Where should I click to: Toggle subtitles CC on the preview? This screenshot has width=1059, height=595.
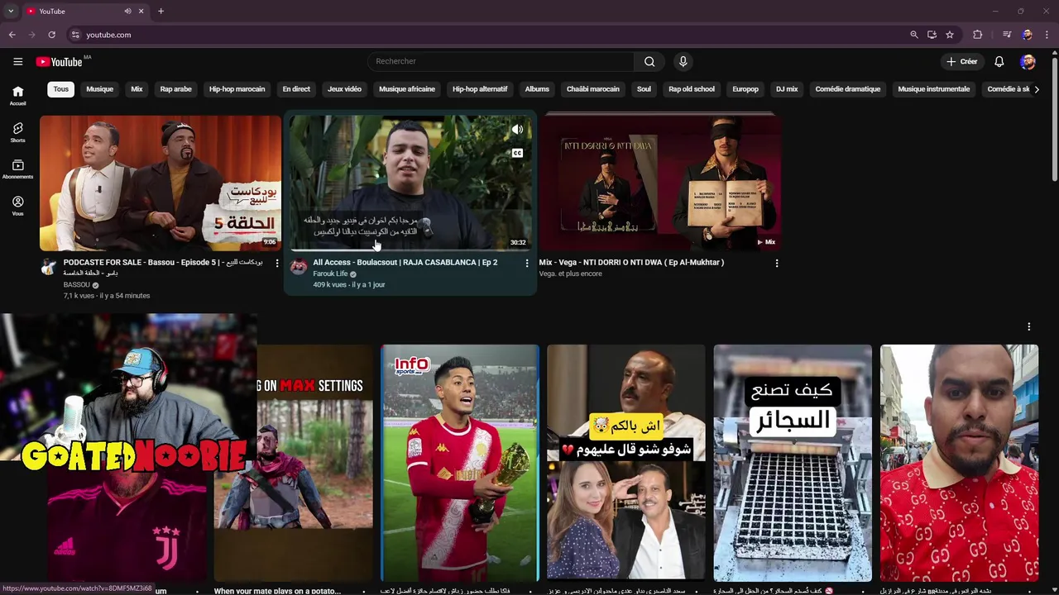click(517, 153)
